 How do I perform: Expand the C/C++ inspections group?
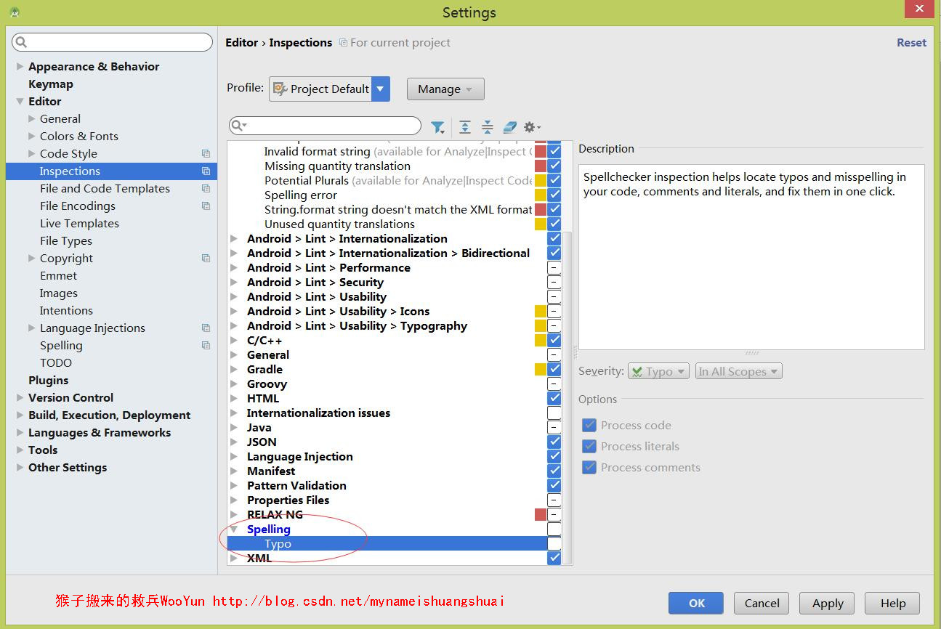[233, 340]
